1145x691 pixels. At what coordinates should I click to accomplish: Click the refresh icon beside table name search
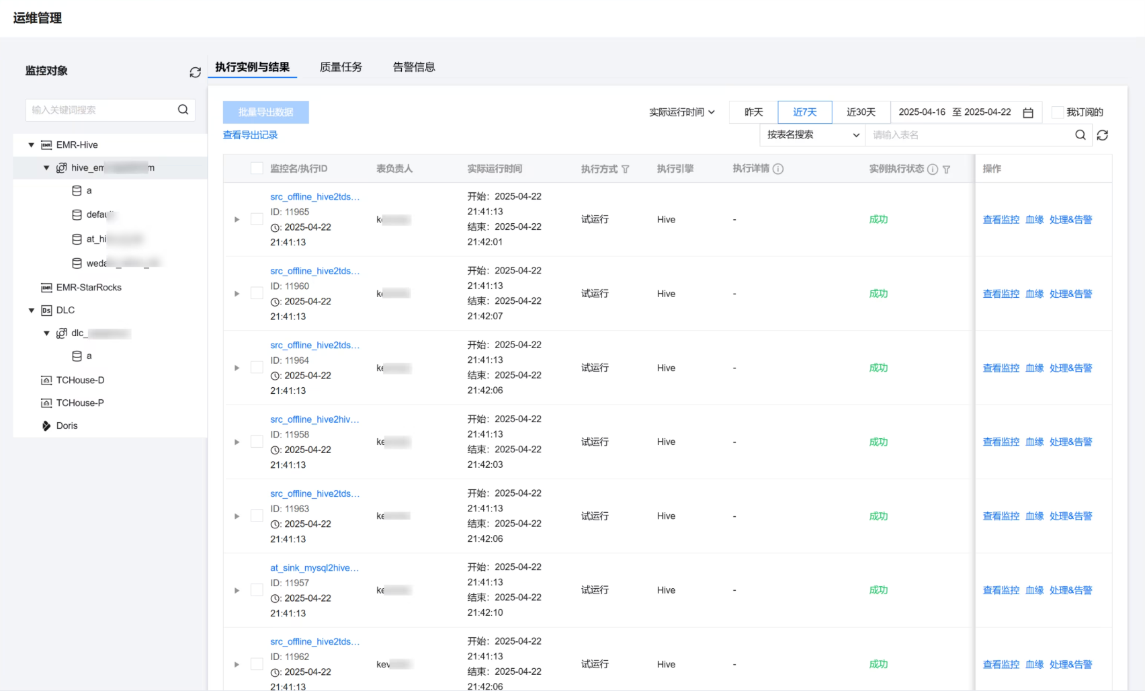point(1102,135)
